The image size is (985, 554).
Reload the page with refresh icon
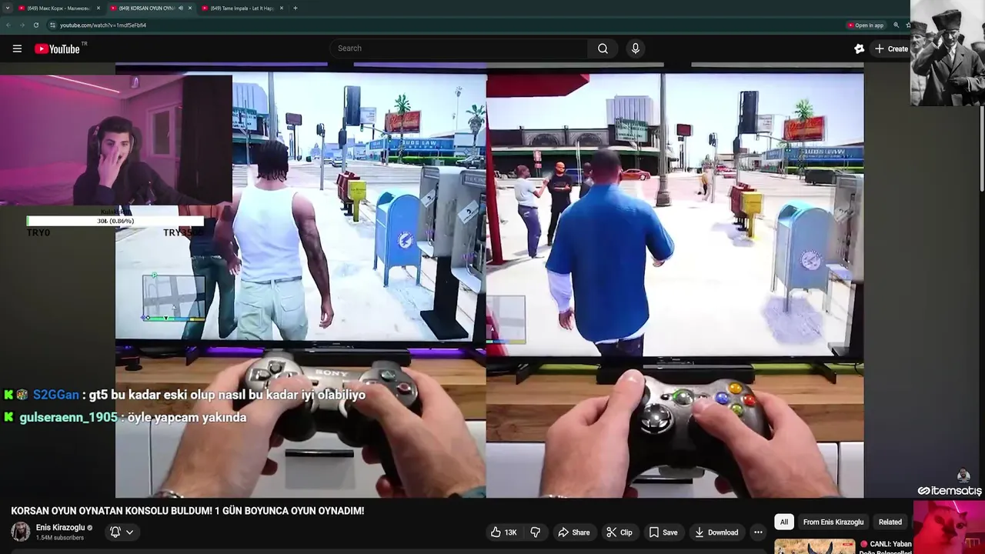(35, 25)
